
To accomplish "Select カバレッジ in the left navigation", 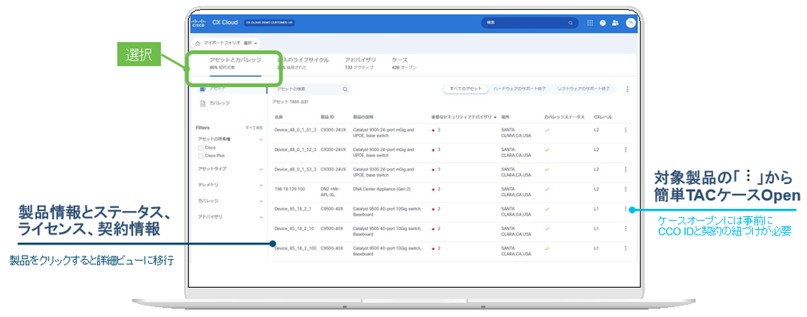I will click(x=220, y=103).
